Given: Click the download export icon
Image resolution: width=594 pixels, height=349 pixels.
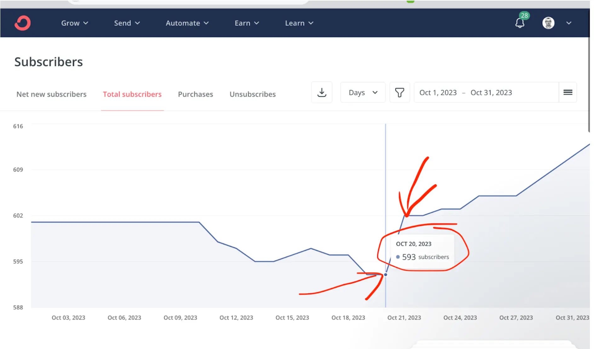Looking at the screenshot, I should [x=322, y=92].
